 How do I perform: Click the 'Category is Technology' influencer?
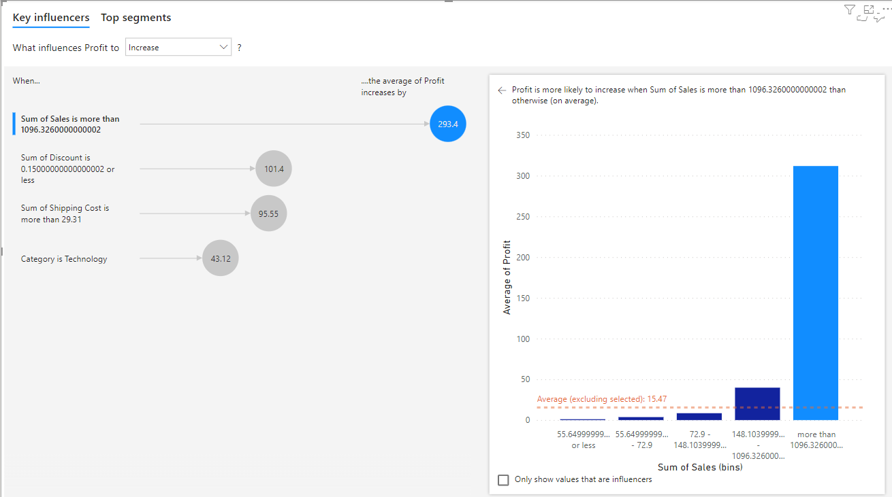(64, 258)
